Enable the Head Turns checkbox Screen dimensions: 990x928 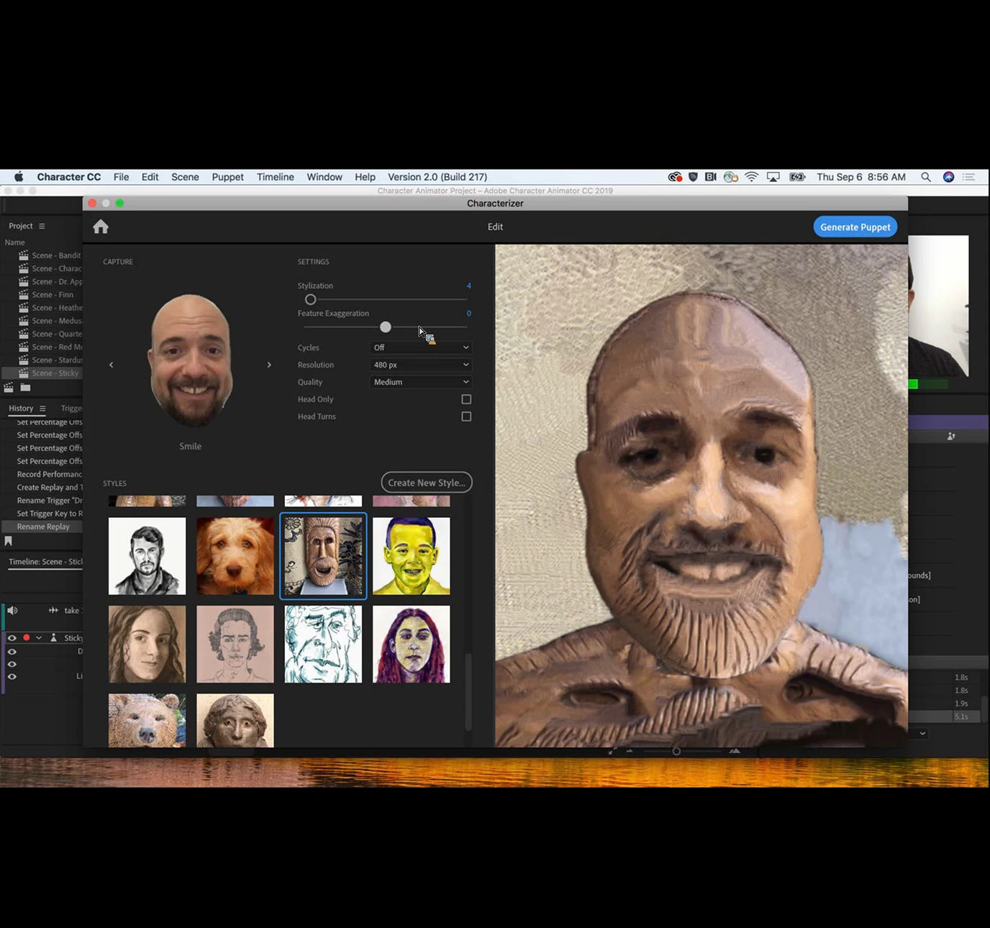point(466,417)
